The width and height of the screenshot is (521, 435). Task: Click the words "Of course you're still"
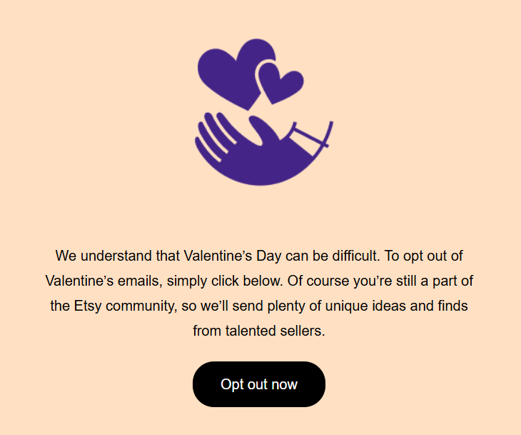point(352,281)
